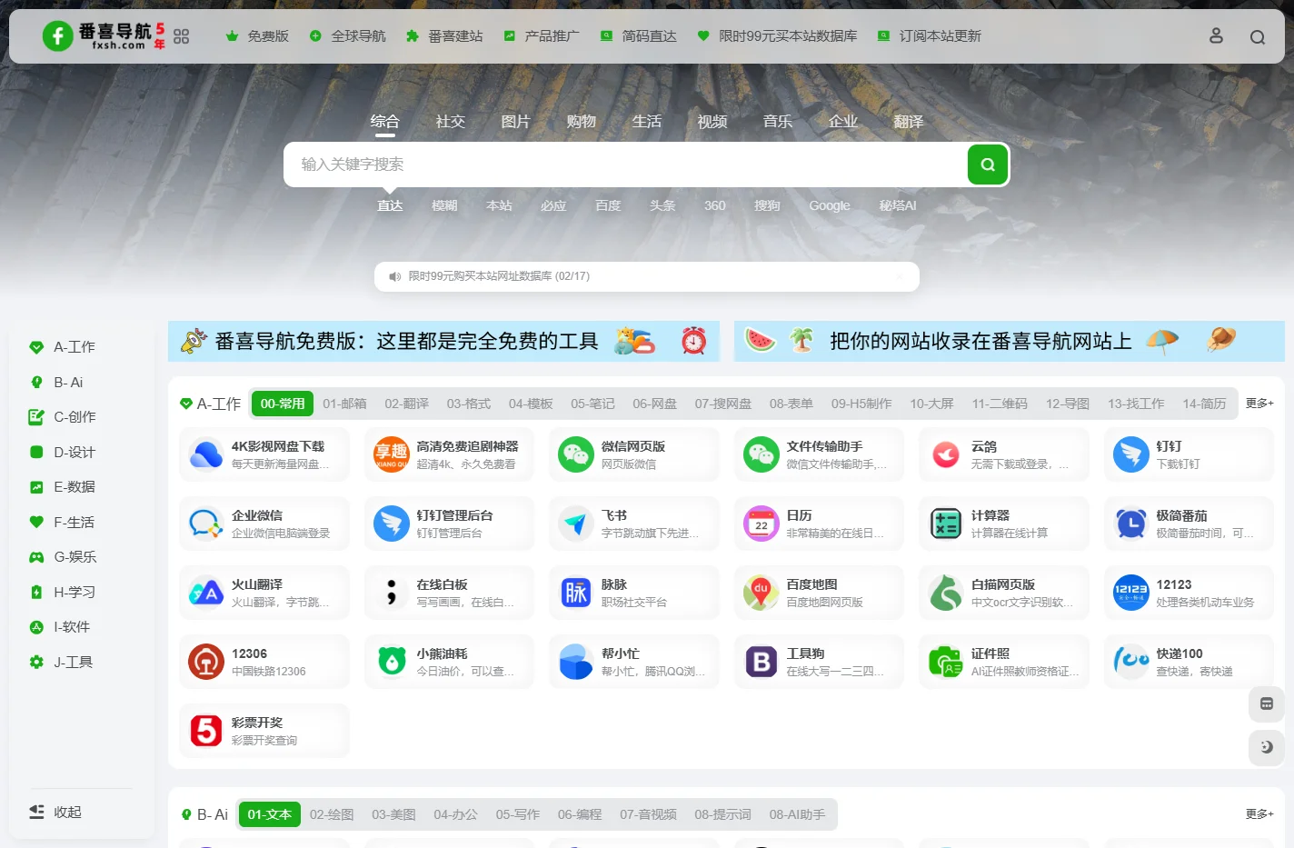The image size is (1294, 848).
Task: Select the 图片 search tab
Action: [516, 122]
